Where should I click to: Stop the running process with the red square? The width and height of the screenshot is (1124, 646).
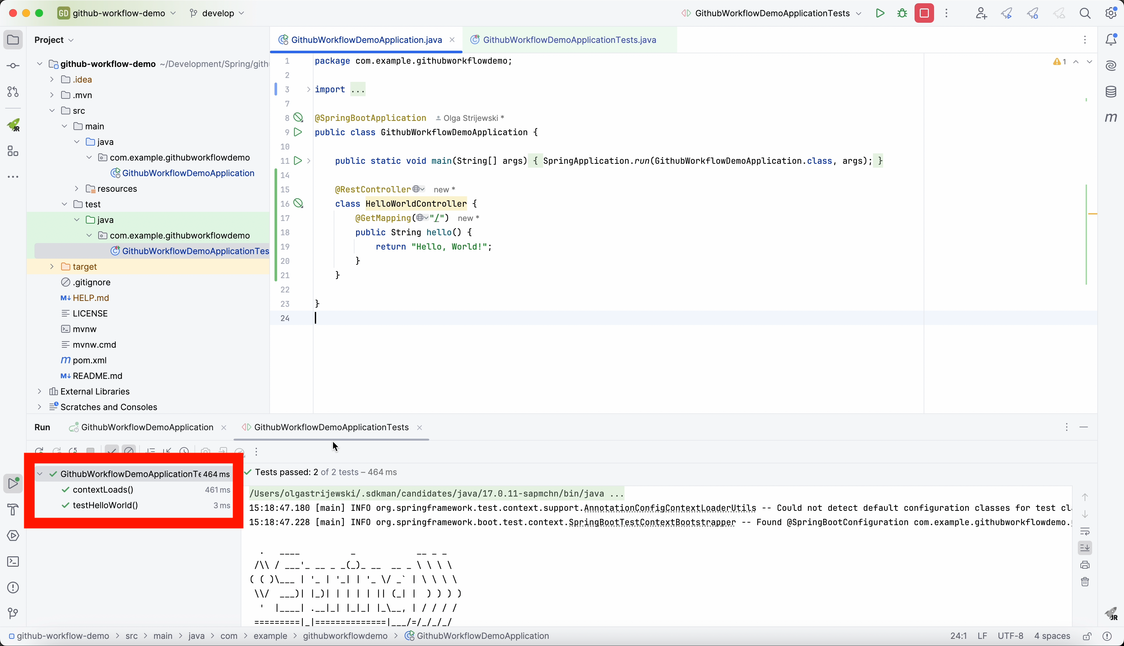924,13
